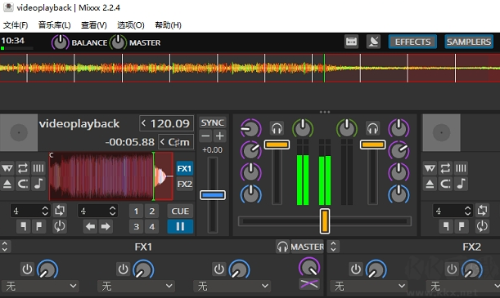Toggle slip mode on the right deck
The image size is (500, 298).
pos(445,184)
